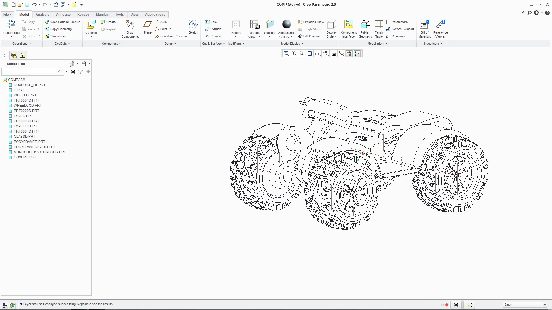
Task: Click the Repaint icon in graphics toolbar
Action: click(310, 54)
